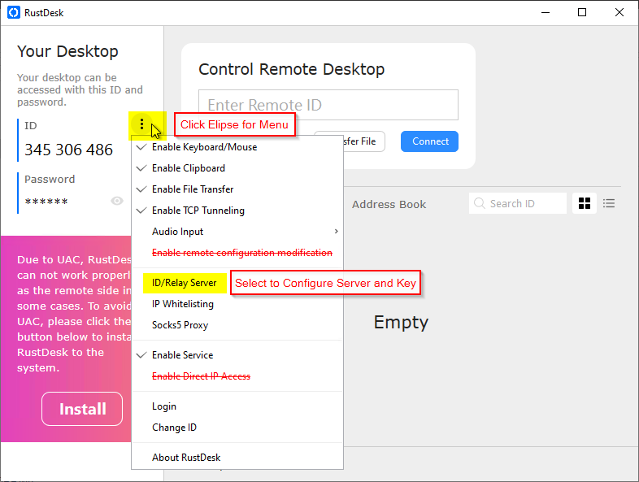
Task: Click the masked password value
Action: click(x=46, y=202)
